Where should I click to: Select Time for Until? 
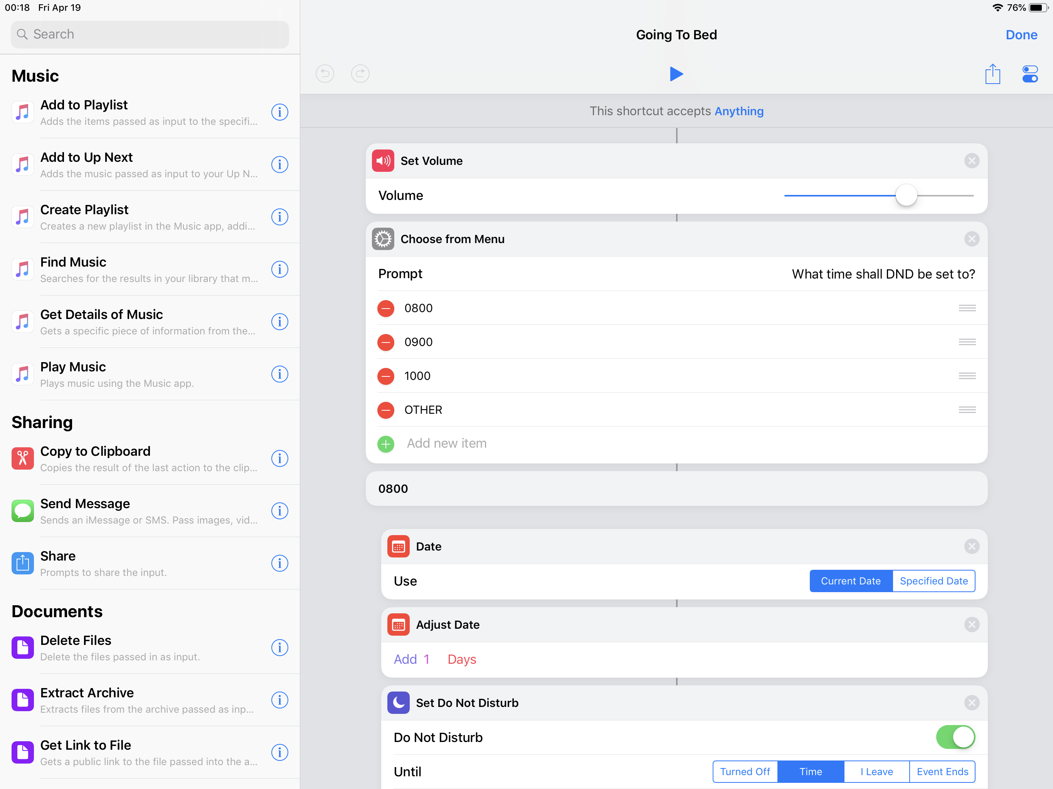pyautogui.click(x=811, y=771)
